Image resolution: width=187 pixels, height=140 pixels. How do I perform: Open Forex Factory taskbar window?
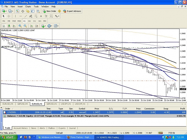click(79, 137)
